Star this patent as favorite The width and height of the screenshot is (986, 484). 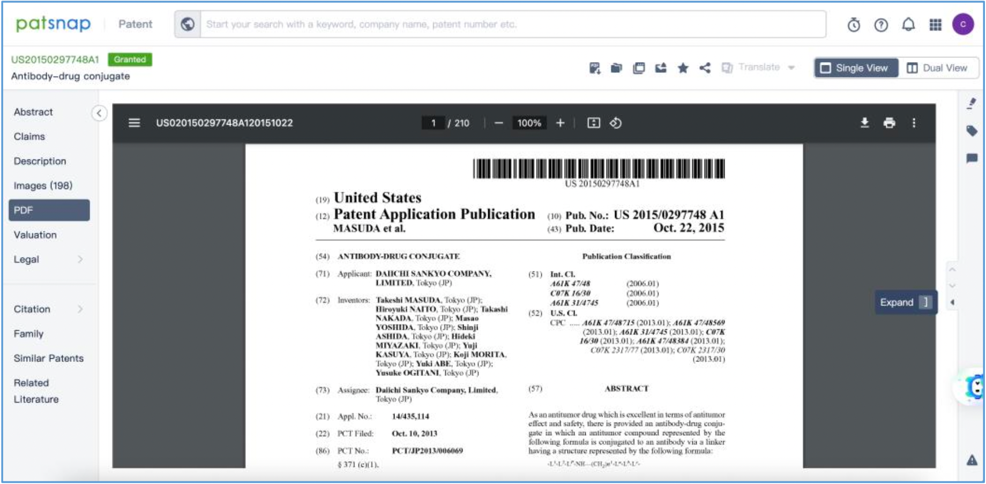coord(683,68)
